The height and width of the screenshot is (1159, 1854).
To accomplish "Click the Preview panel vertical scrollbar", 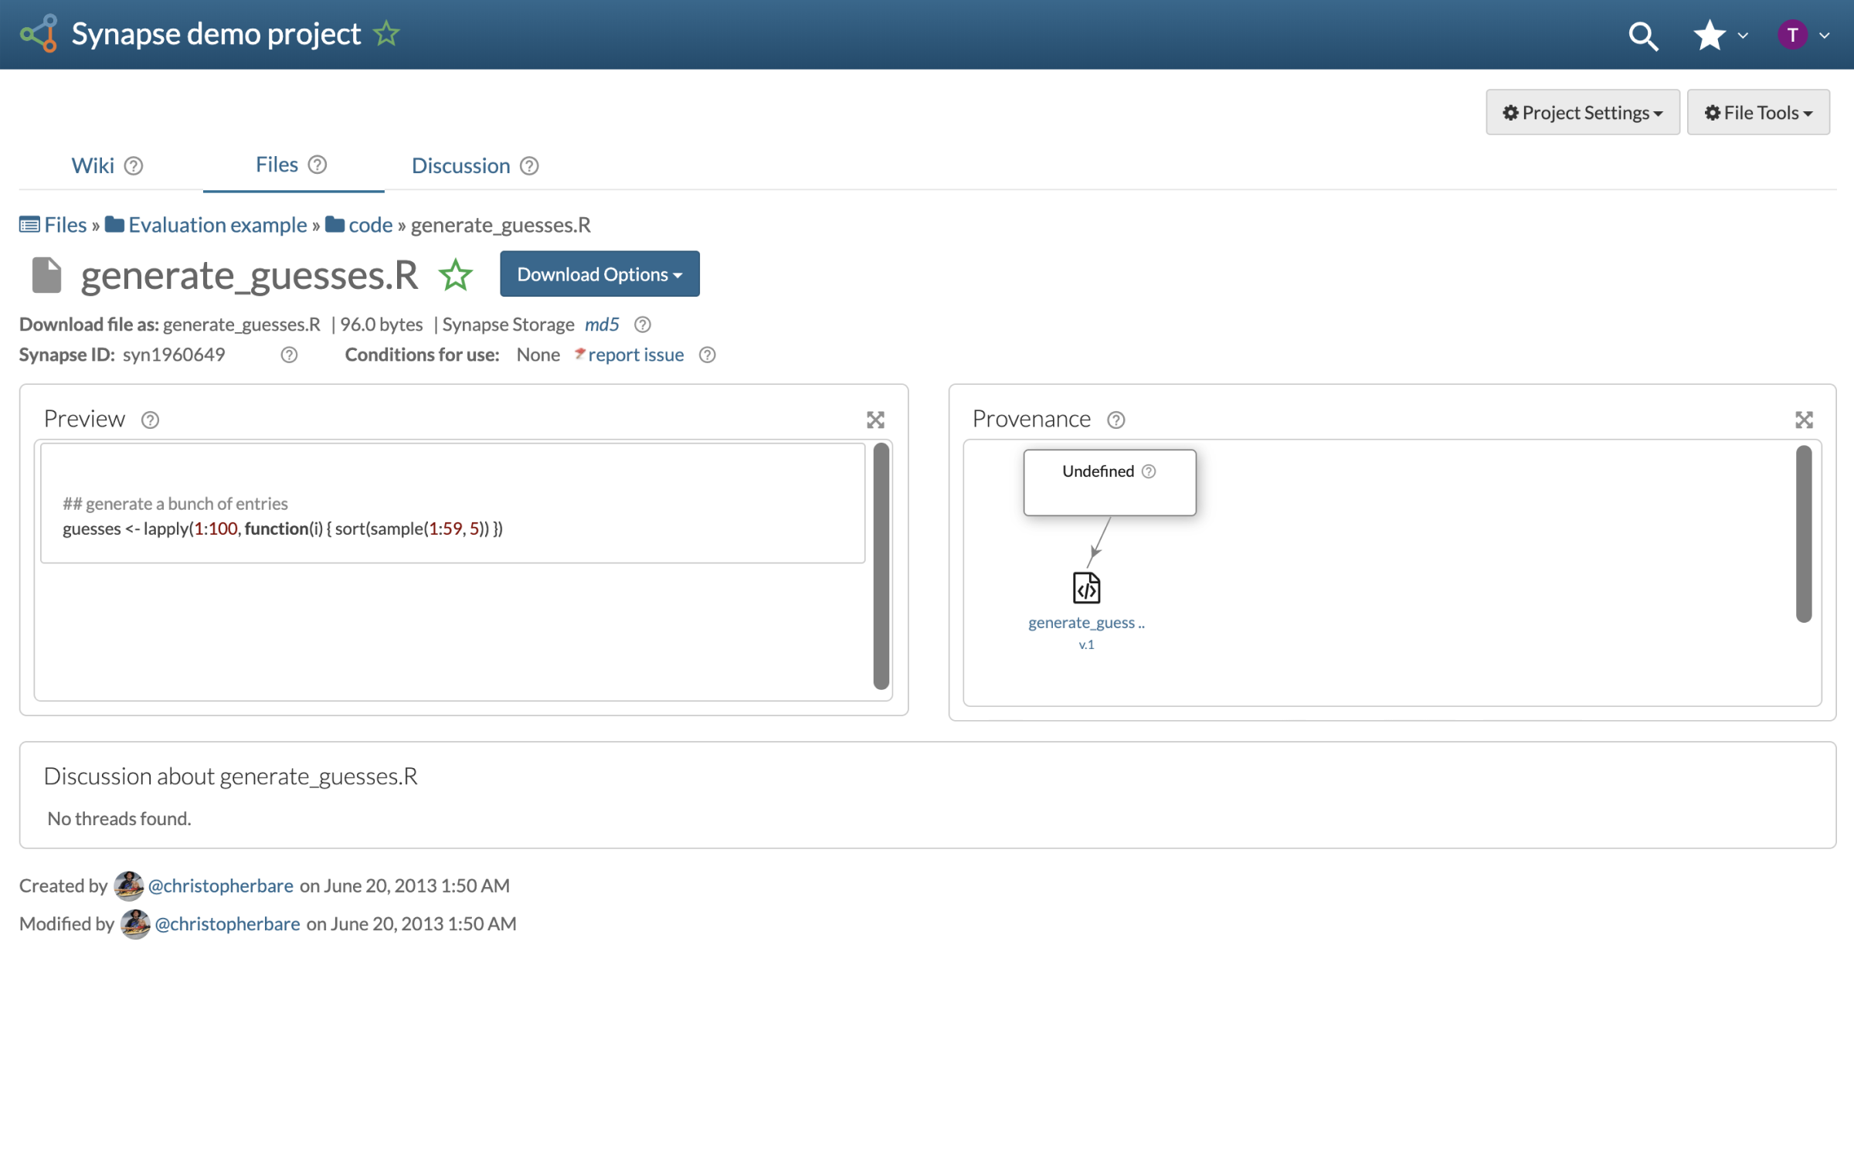I will (x=881, y=566).
